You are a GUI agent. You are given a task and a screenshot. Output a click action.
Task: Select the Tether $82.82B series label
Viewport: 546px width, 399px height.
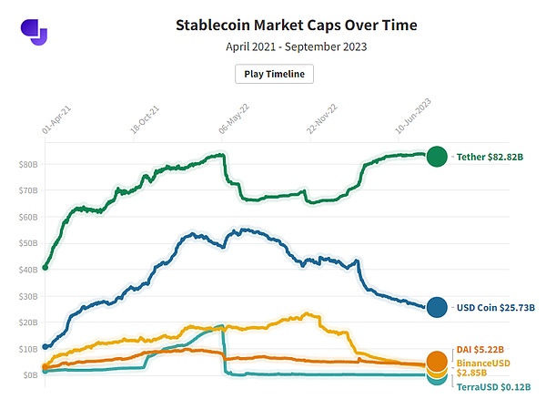pos(489,157)
